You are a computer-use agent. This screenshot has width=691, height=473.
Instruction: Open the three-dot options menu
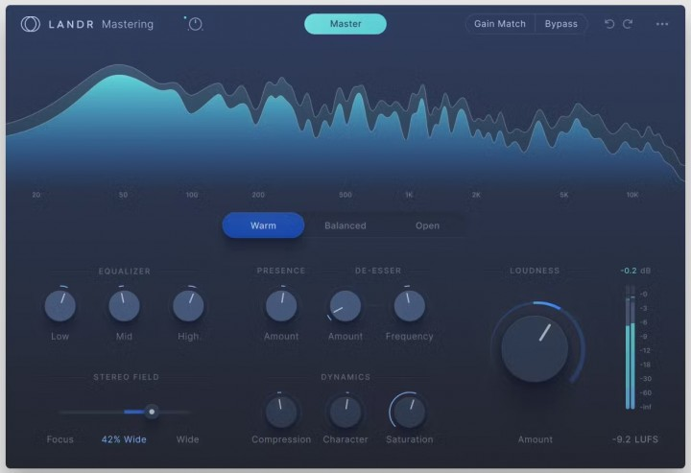(662, 24)
